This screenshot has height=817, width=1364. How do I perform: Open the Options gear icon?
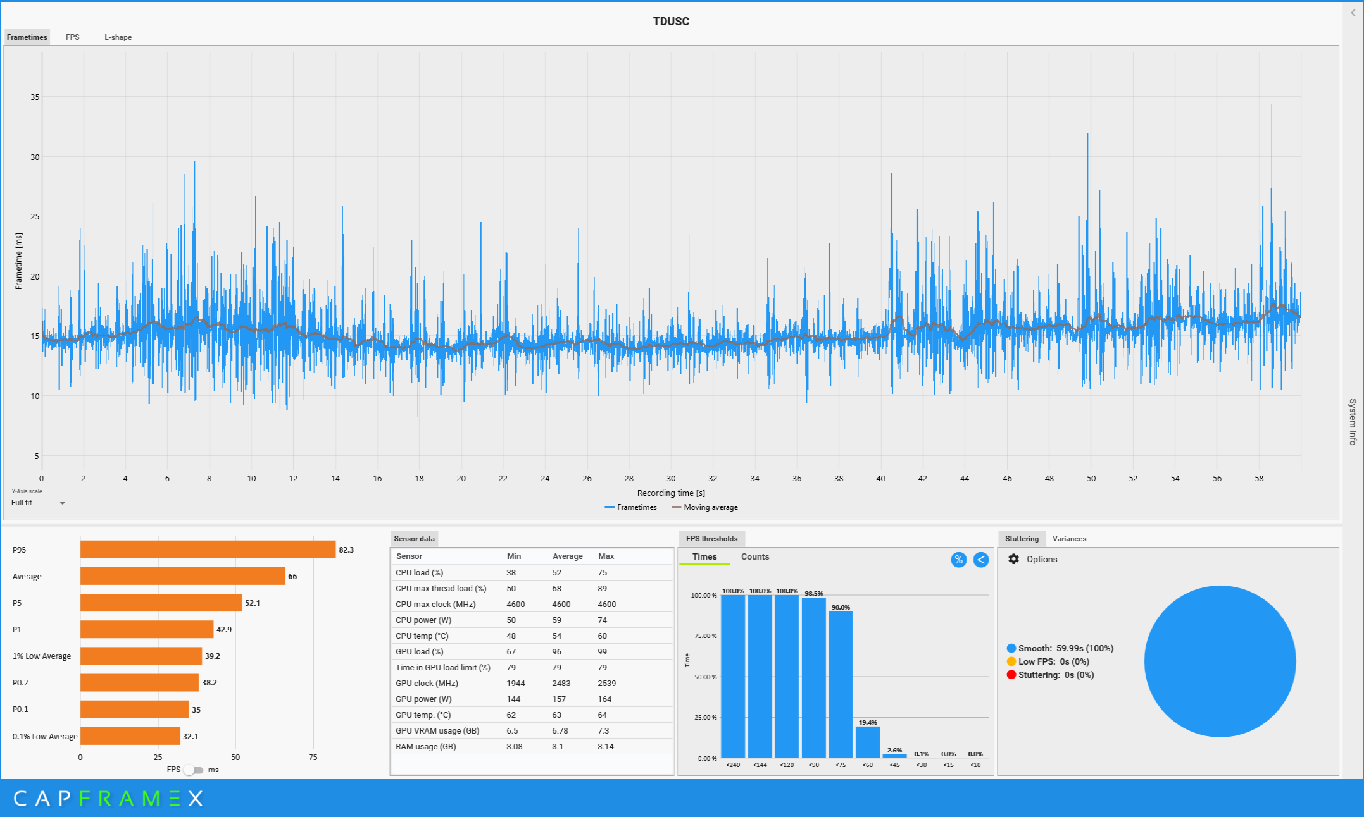1013,559
